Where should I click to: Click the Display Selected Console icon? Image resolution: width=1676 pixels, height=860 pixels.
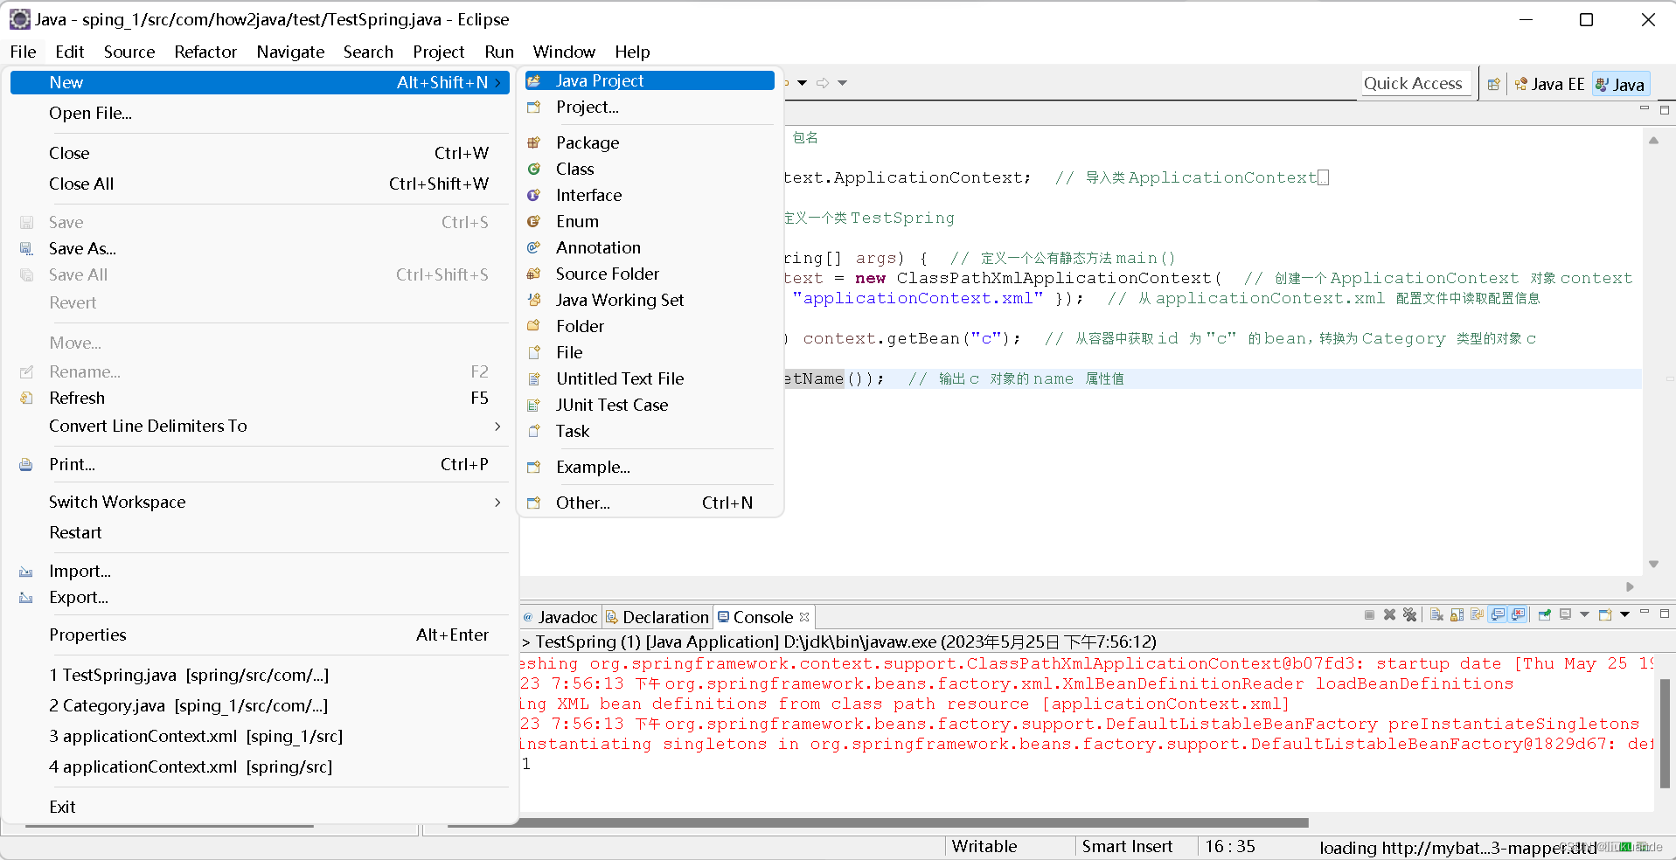[1565, 615]
